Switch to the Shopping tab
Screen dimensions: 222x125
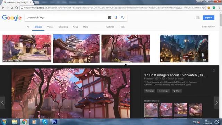pos(63,27)
